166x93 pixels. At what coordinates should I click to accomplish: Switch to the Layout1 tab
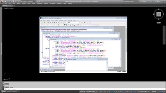point(9,91)
